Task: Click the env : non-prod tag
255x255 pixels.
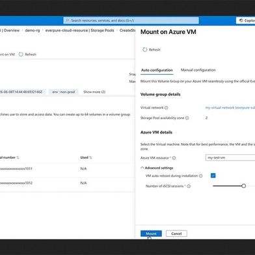Action: click(64, 92)
